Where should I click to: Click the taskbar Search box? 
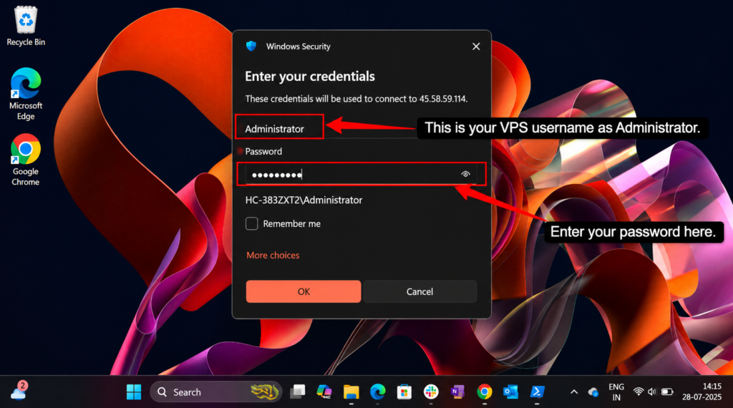(x=216, y=392)
